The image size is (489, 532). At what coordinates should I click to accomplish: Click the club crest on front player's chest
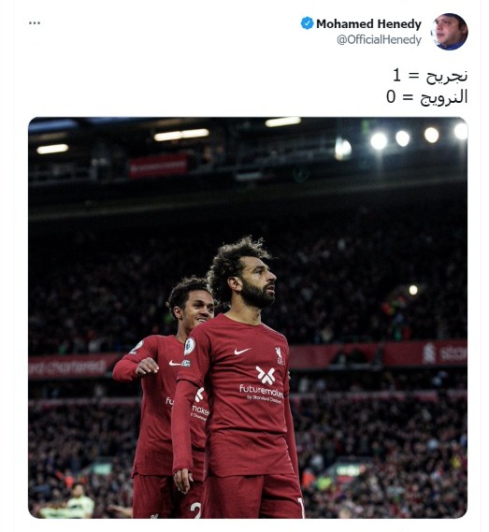click(279, 355)
